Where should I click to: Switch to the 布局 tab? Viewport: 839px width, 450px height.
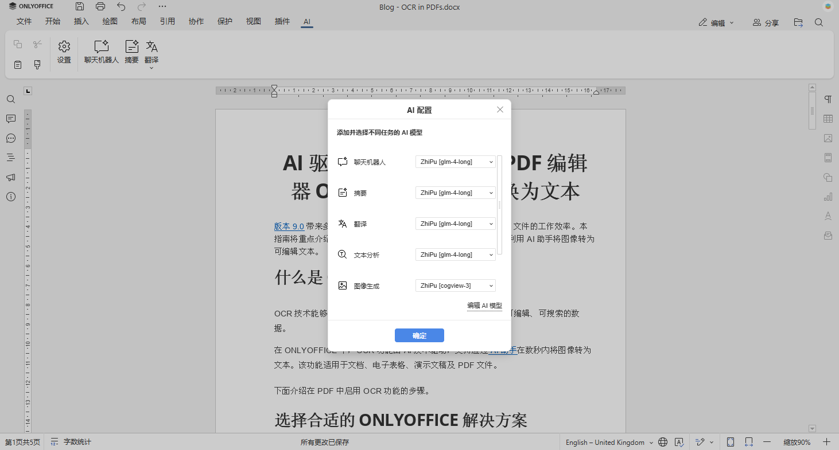(139, 21)
